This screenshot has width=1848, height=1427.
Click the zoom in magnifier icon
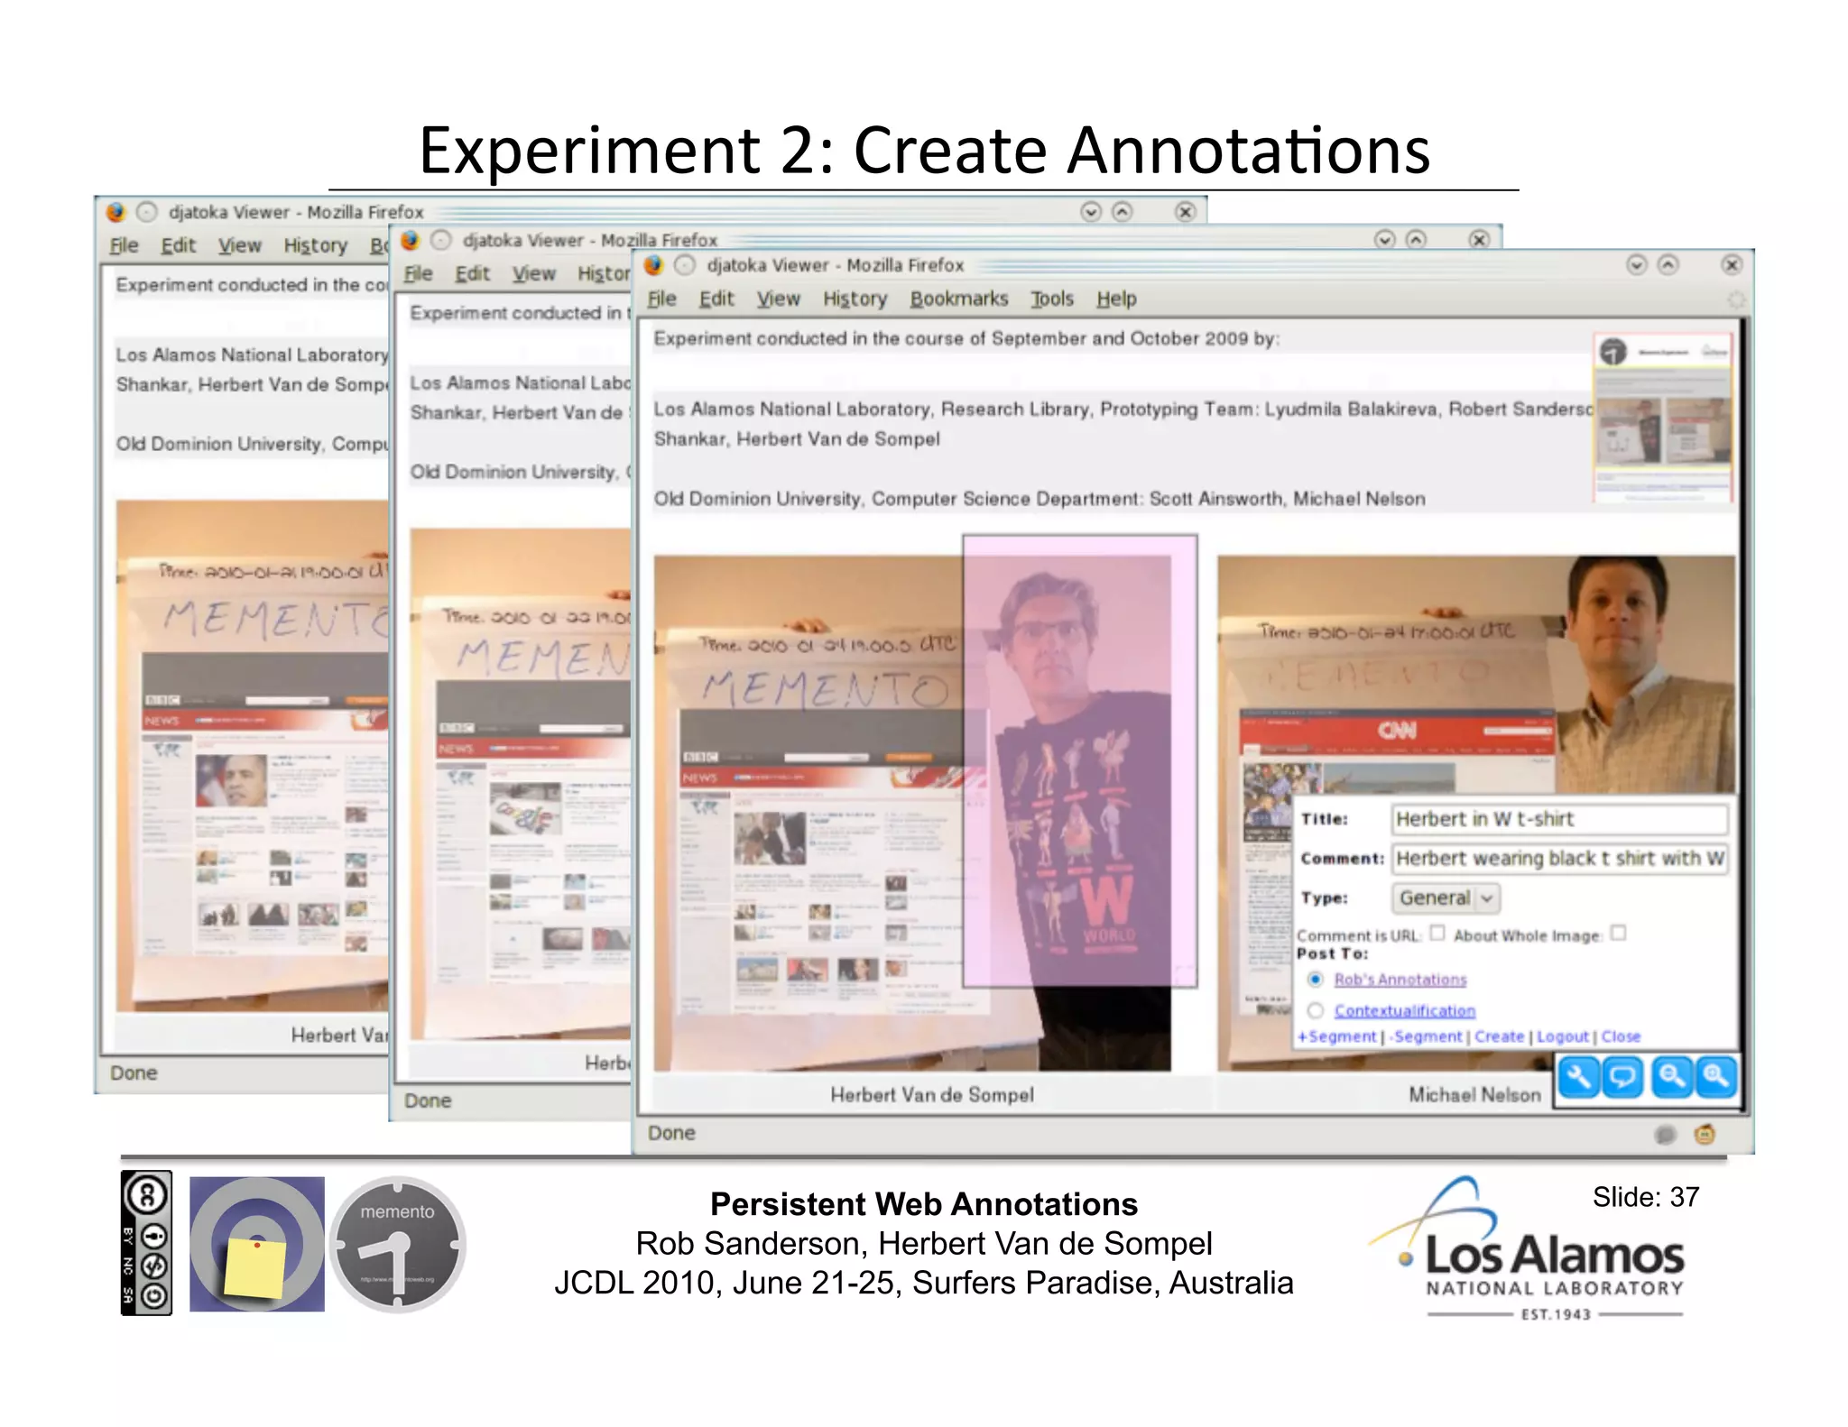pyautogui.click(x=1715, y=1077)
